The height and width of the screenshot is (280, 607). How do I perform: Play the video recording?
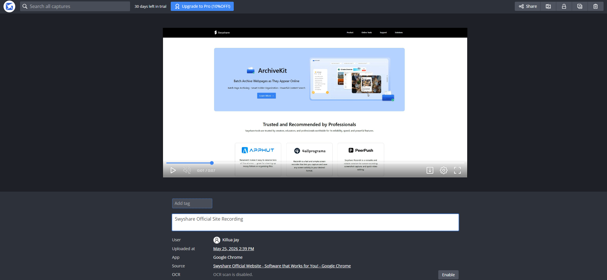click(173, 170)
